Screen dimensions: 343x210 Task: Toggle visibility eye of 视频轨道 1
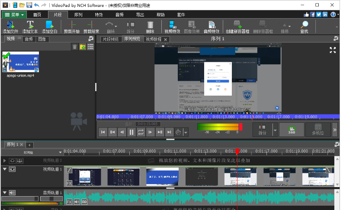[12, 169]
